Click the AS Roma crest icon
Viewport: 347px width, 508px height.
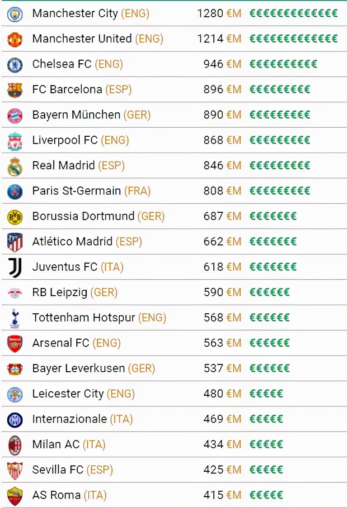point(15,496)
